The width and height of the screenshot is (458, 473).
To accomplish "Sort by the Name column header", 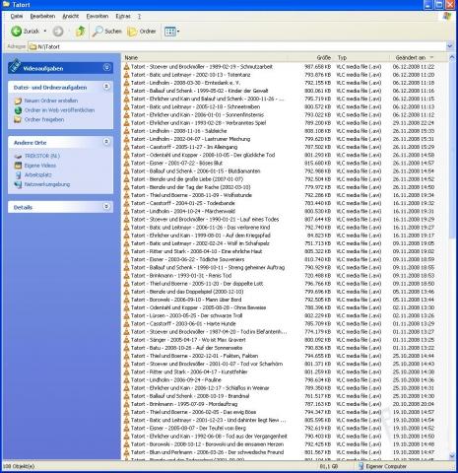I will tap(205, 57).
